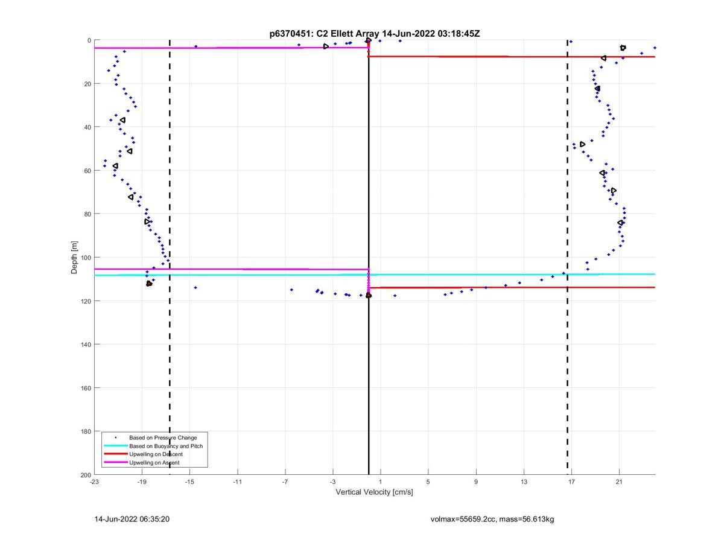Click the left-side triangle marker at 72 m depth

point(131,197)
